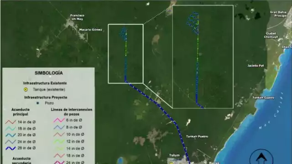This screenshot has width=292, height=164.
Task: Click the Tulum map label
Action: point(174,155)
